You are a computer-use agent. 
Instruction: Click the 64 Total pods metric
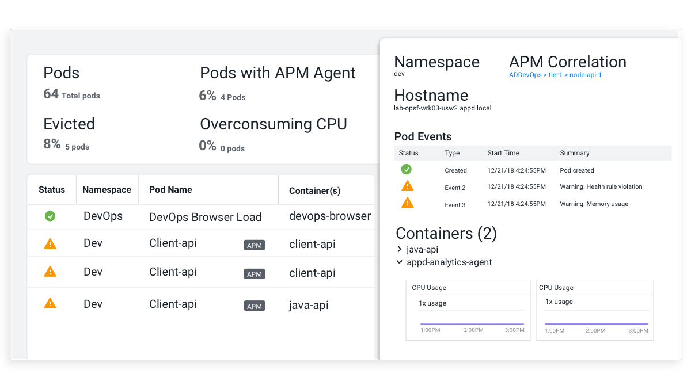click(x=71, y=94)
